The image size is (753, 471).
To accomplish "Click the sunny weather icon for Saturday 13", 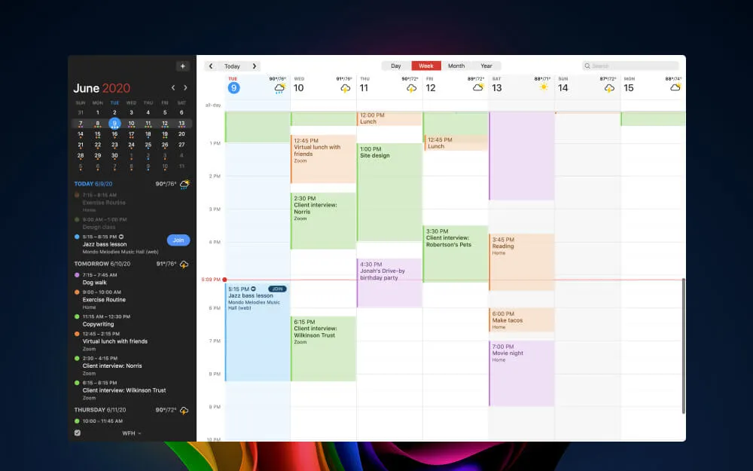I will click(543, 87).
